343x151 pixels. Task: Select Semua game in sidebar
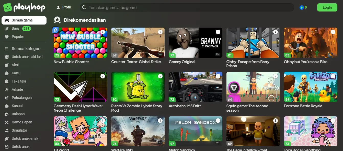(24, 20)
